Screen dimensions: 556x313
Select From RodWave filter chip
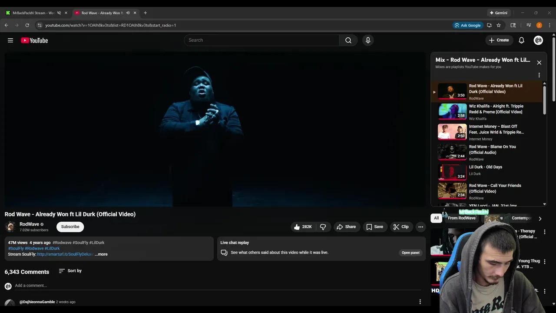[x=462, y=218]
